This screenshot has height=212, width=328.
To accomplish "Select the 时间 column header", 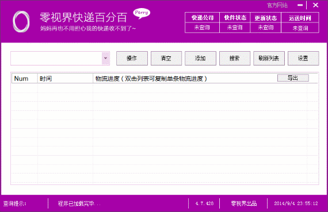I will coord(65,79).
